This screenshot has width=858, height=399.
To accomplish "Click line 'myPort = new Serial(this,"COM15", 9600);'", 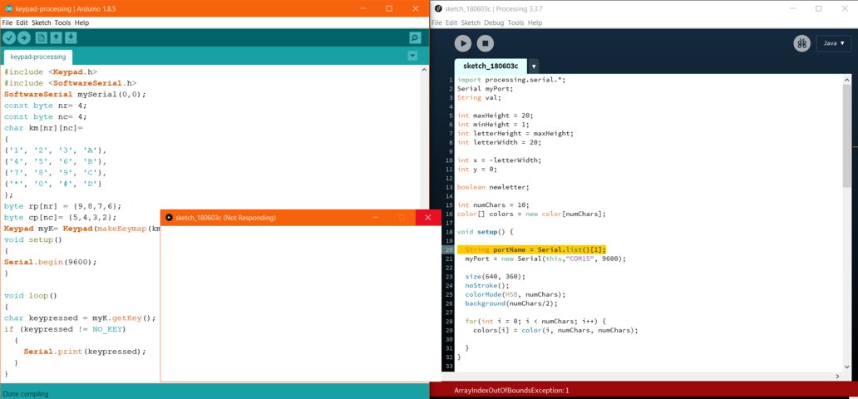I will [x=545, y=259].
